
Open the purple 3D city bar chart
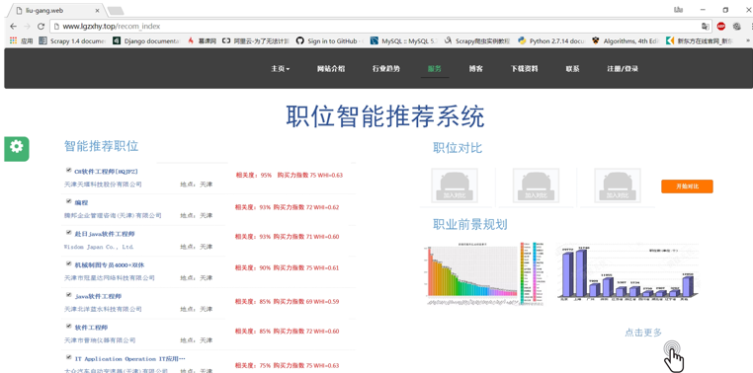[x=628, y=272]
